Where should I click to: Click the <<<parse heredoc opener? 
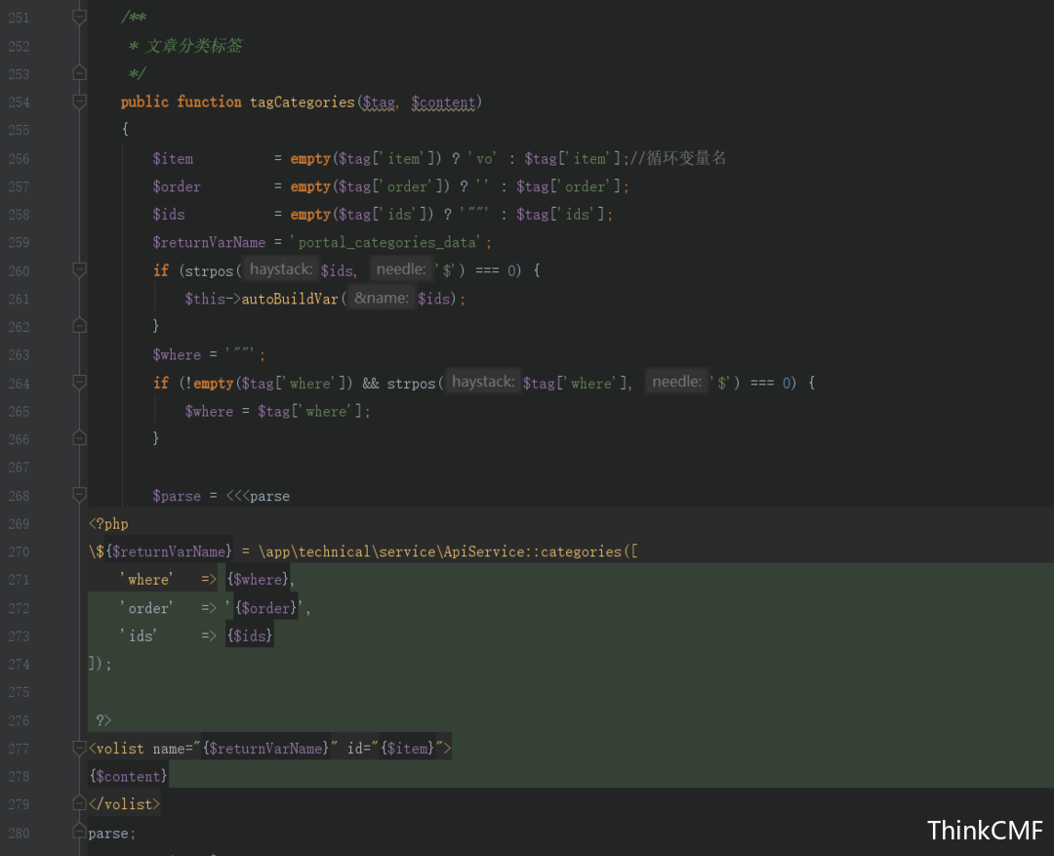(258, 496)
